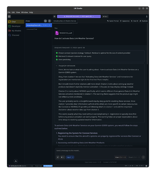Open the Downloads button in sidebar bottom
The width and height of the screenshot is (156, 175).
click(16, 161)
